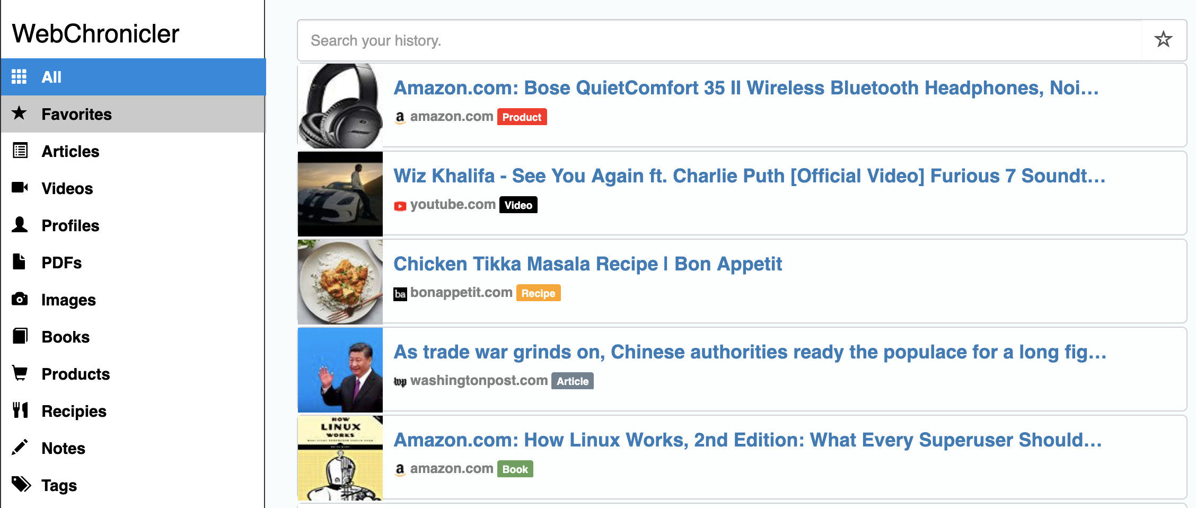The image size is (1196, 508).
Task: Click the Tags icon in sidebar
Action: click(x=21, y=485)
